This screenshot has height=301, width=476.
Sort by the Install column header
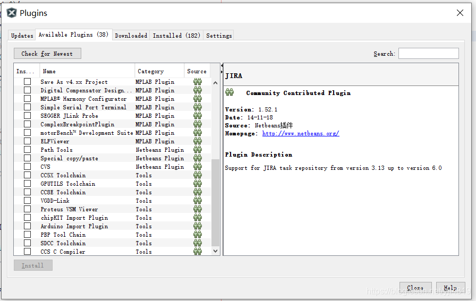click(x=27, y=71)
